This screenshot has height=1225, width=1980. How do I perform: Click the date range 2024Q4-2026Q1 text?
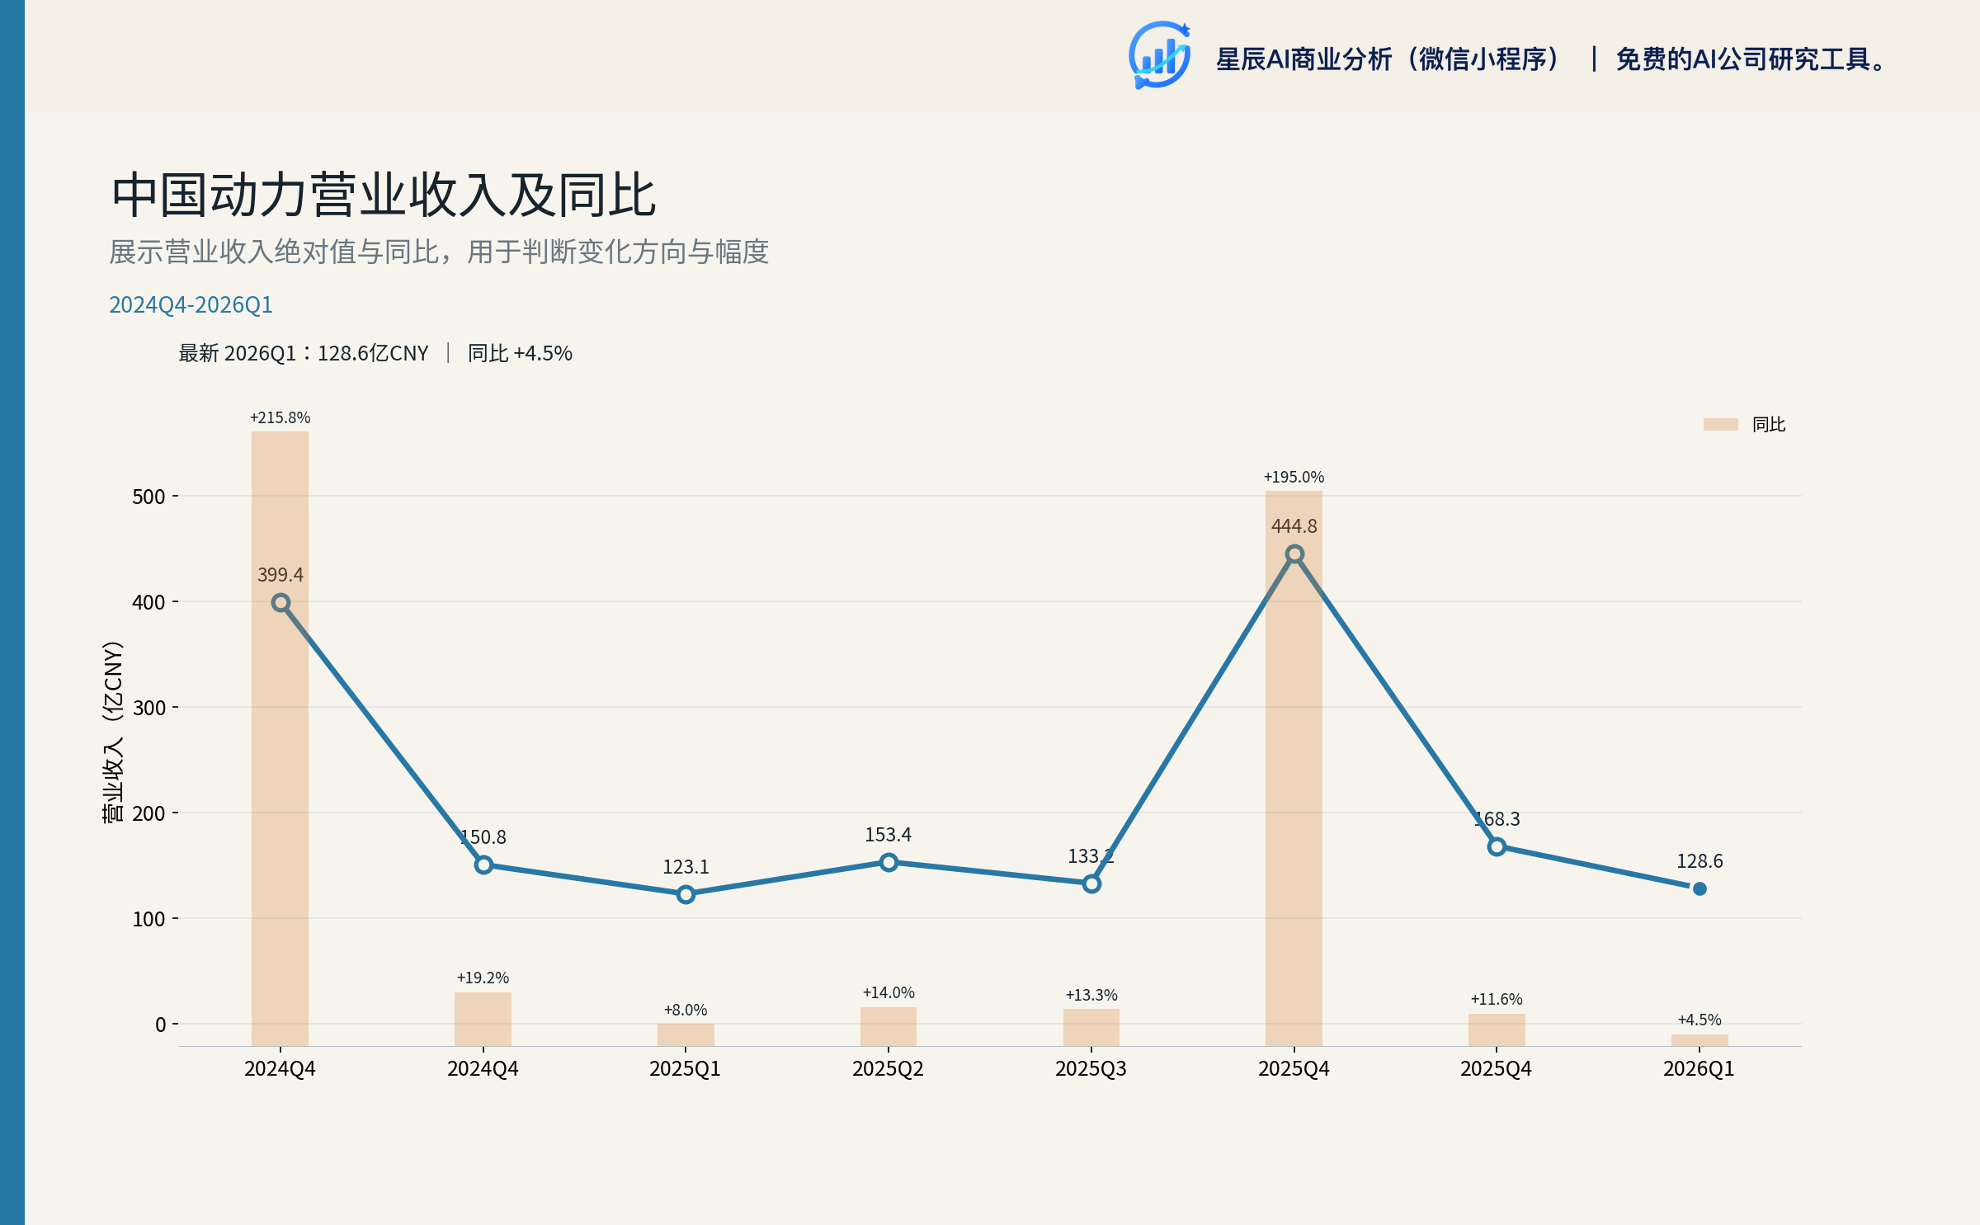pyautogui.click(x=191, y=304)
